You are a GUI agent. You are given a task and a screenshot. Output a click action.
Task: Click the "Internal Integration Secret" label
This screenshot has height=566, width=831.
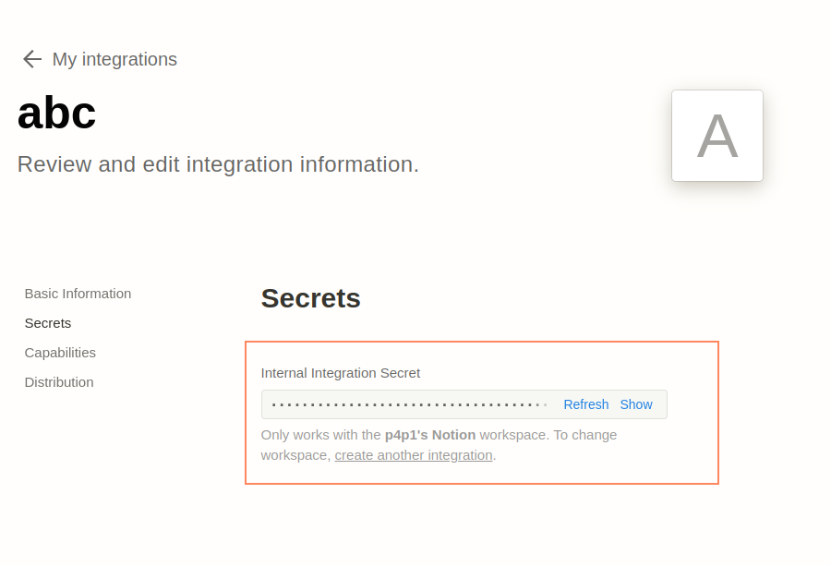341,373
